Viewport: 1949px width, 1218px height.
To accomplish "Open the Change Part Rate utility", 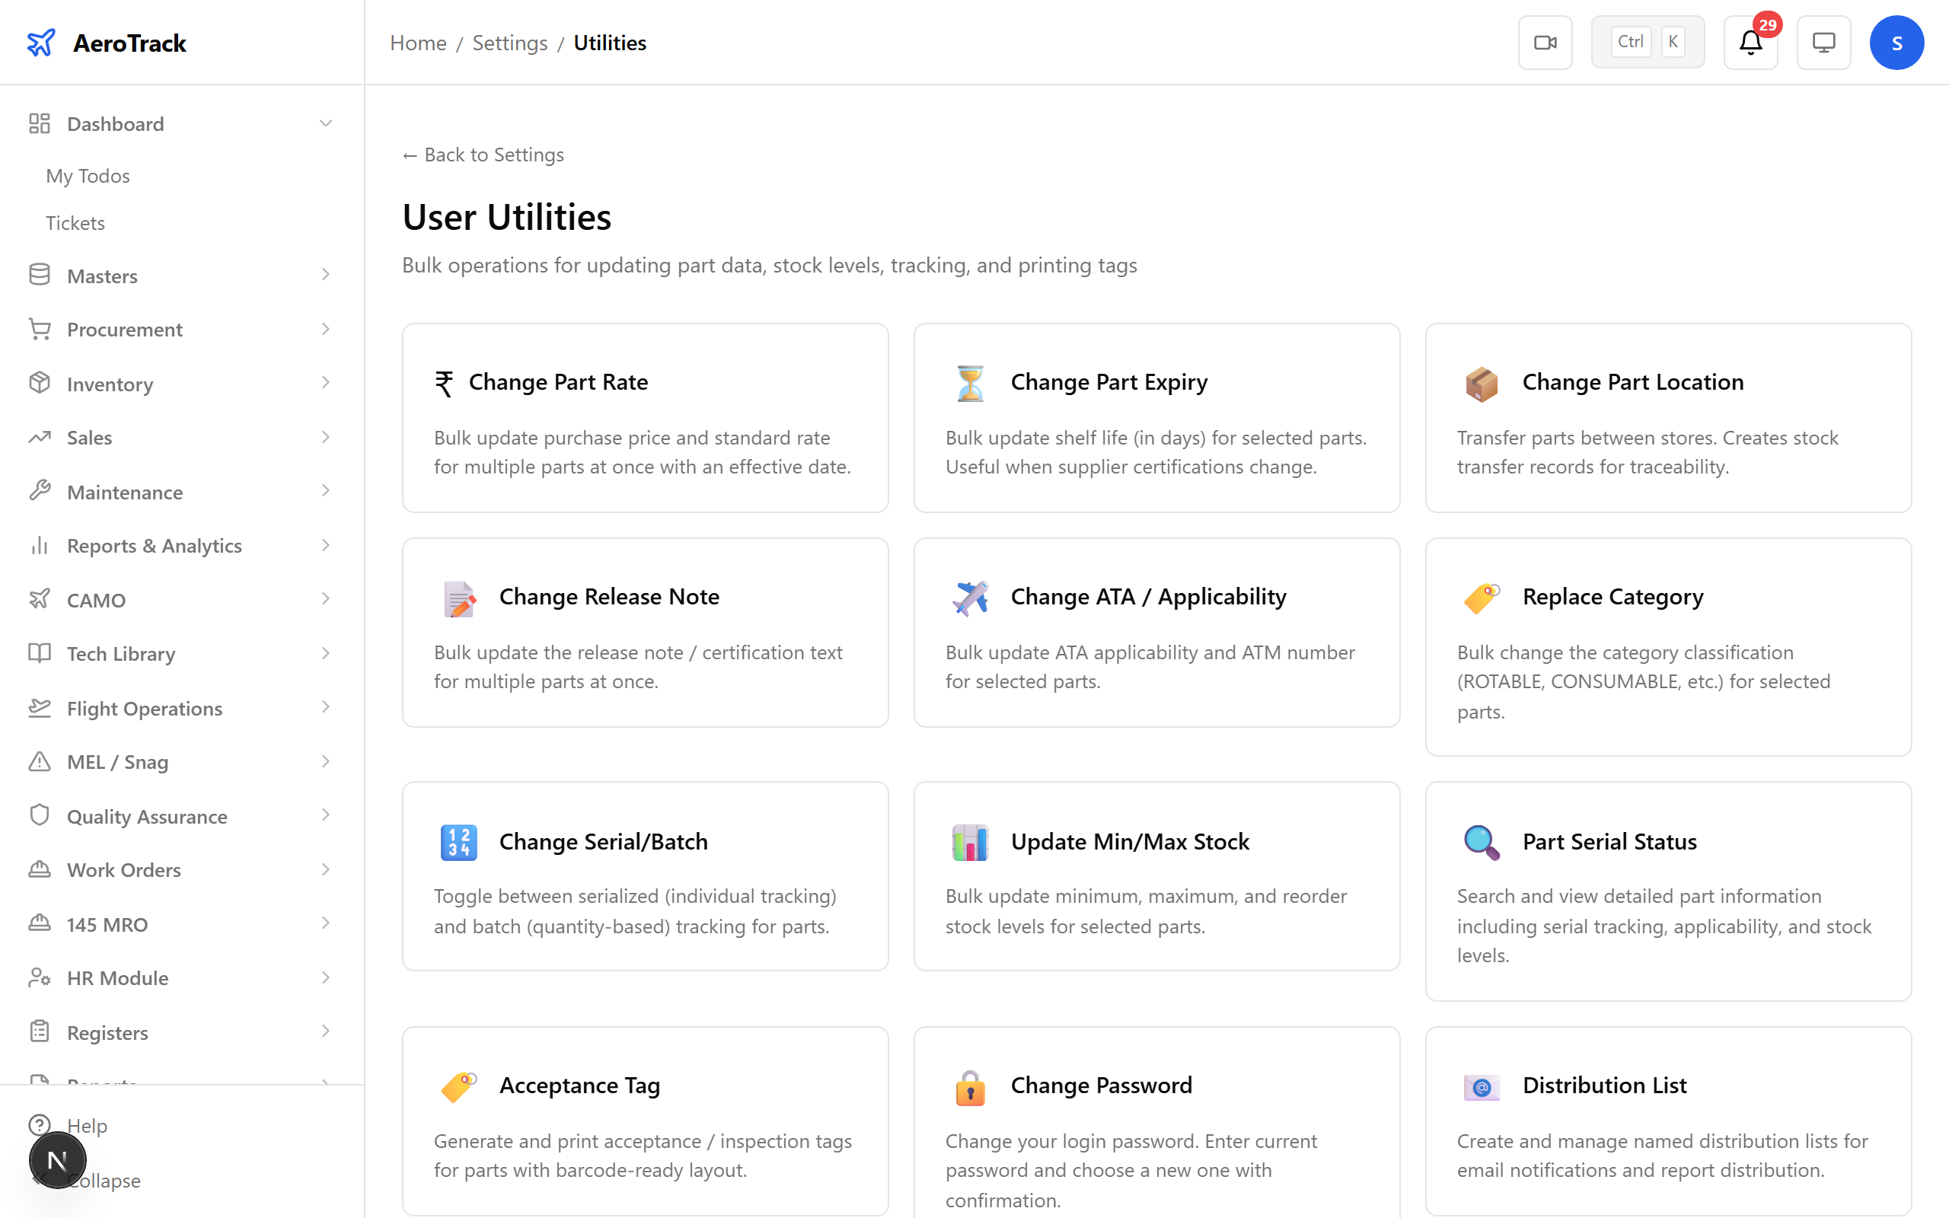I will coord(644,418).
